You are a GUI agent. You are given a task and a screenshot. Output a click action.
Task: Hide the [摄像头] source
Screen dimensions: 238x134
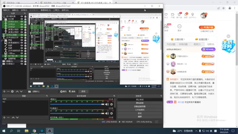[x=22, y=61]
